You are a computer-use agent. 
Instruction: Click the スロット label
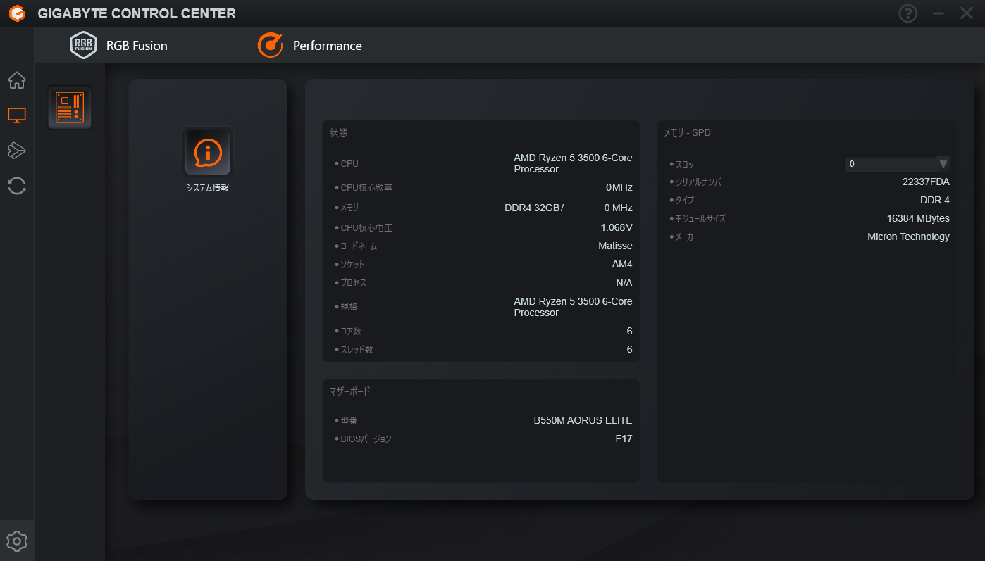[x=684, y=164]
